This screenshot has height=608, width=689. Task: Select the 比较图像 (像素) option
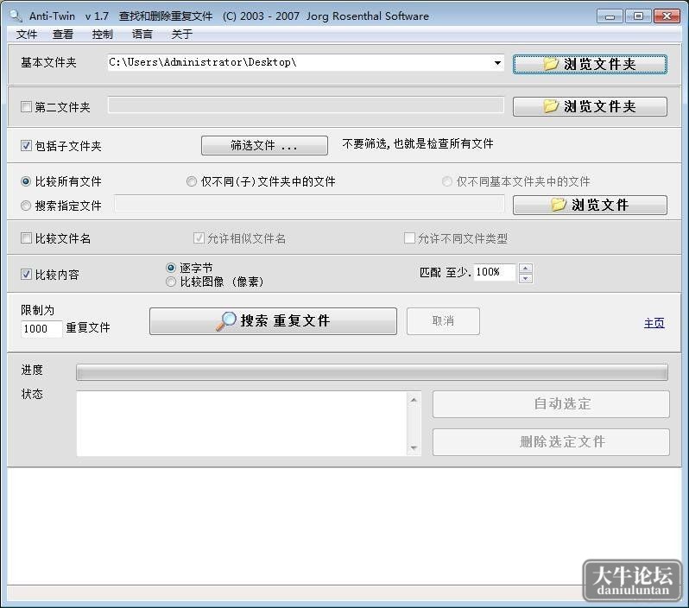[171, 282]
